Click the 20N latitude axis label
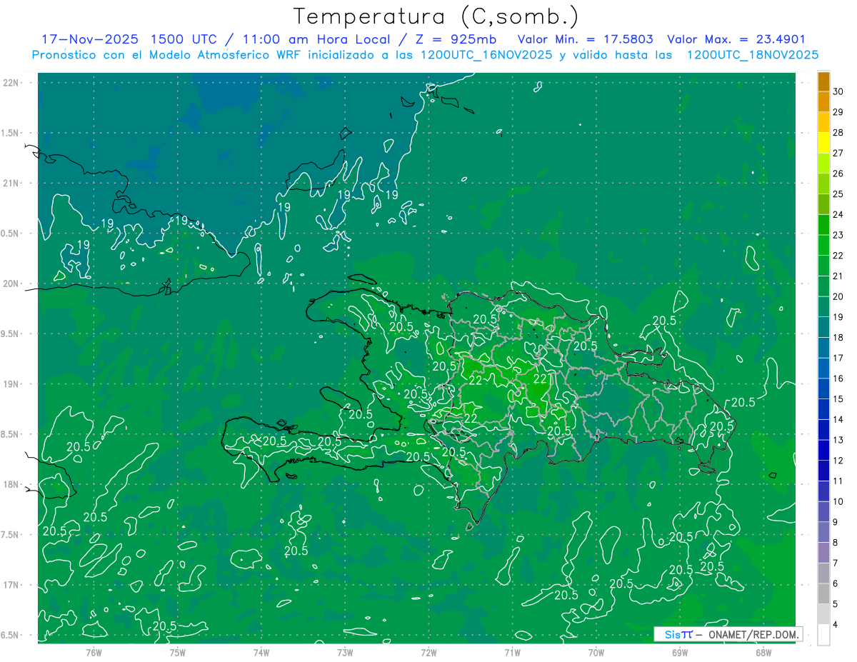The image size is (857, 662). [11, 284]
